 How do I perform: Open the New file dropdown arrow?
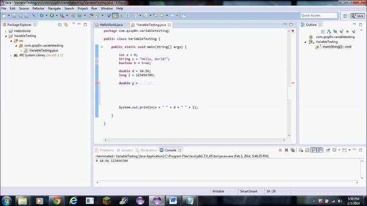click(9, 15)
